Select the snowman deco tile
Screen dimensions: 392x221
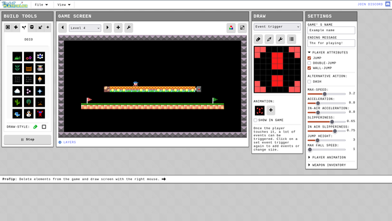29,114
